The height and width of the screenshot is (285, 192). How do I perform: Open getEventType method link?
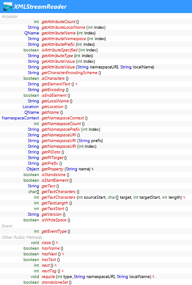point(54,231)
